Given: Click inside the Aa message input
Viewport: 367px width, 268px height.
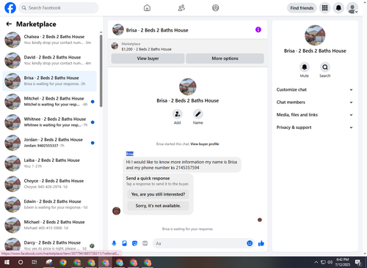Looking at the screenshot, I should (x=200, y=243).
